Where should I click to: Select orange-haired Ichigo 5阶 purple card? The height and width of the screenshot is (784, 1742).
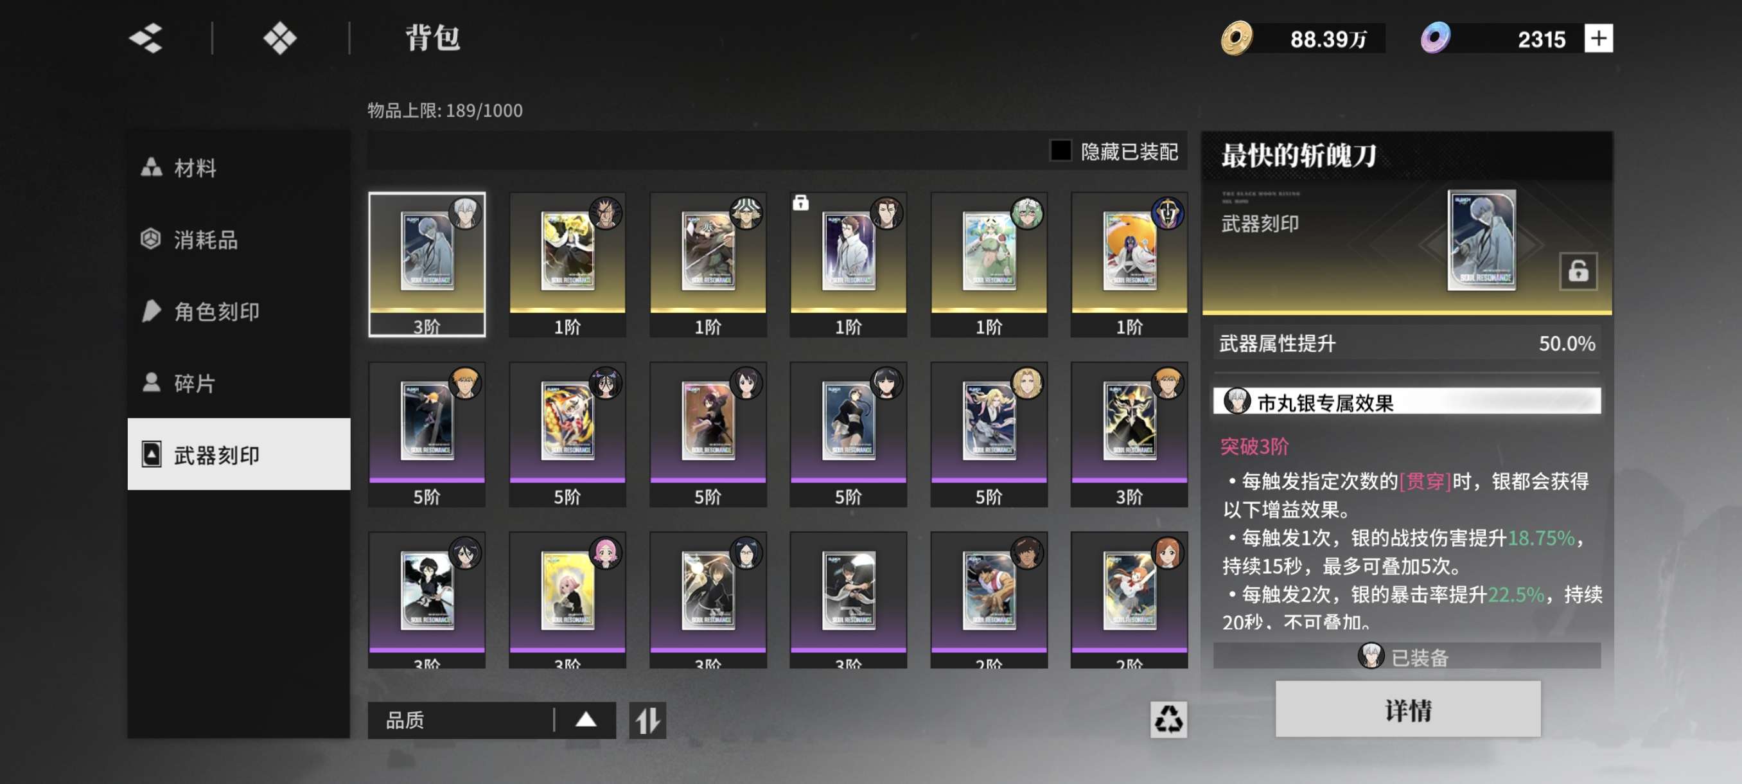click(x=427, y=434)
